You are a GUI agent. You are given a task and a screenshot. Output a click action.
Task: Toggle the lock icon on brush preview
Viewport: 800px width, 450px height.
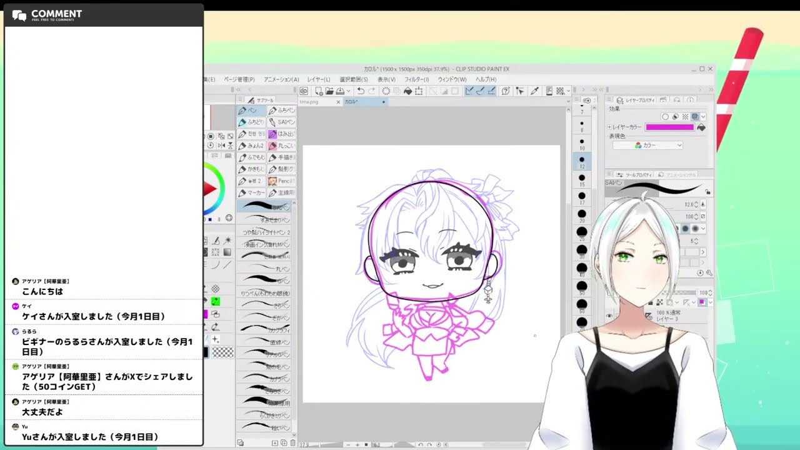707,192
